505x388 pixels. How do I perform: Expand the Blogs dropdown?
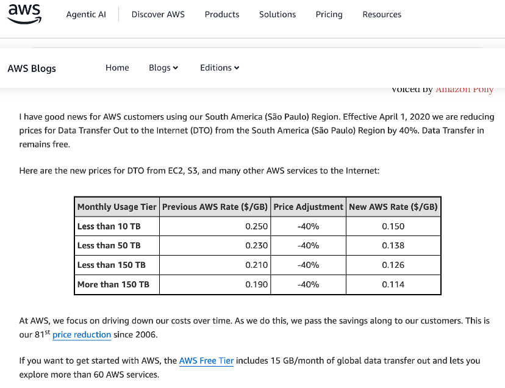[x=163, y=68]
